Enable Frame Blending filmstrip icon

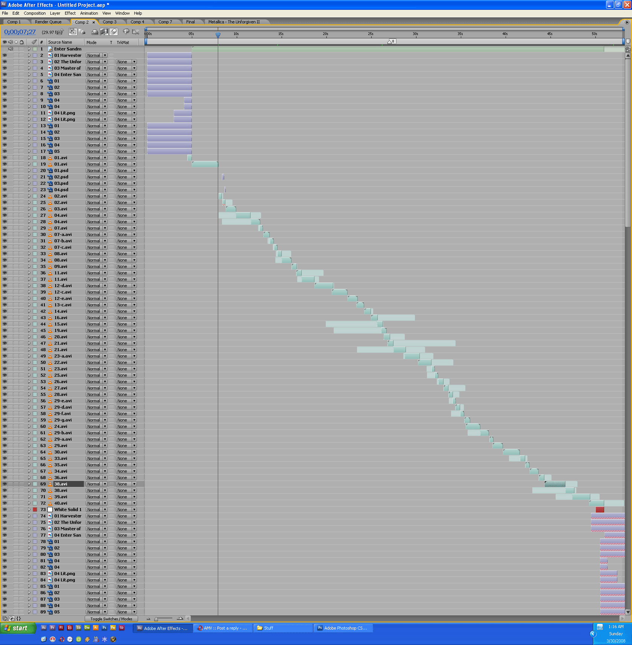pos(104,32)
